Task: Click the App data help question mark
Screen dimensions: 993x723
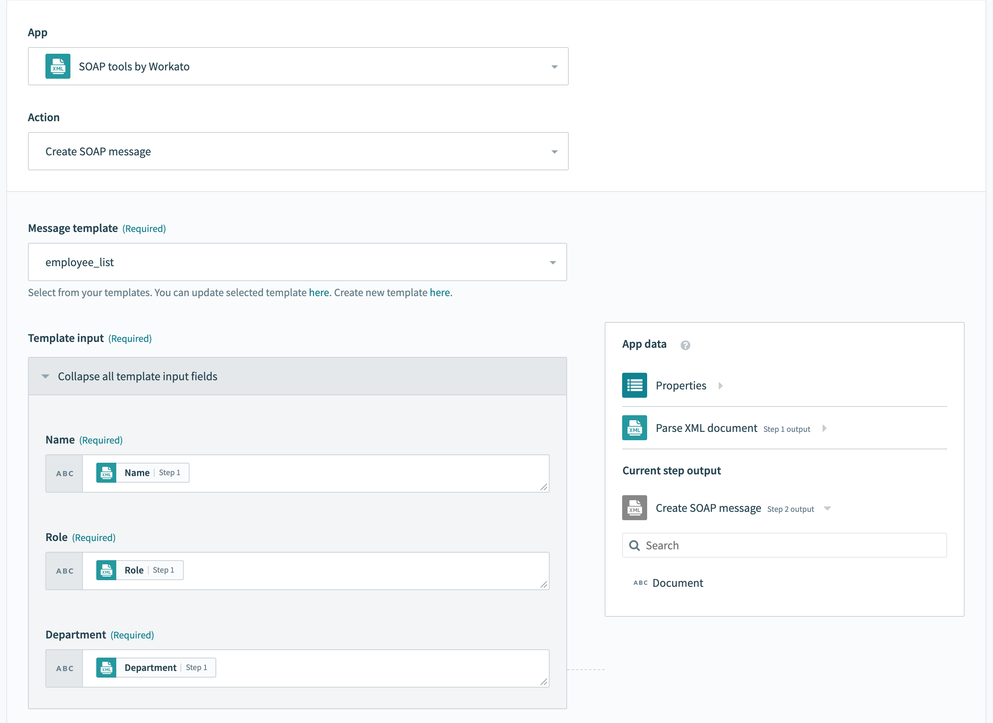Action: pos(685,345)
